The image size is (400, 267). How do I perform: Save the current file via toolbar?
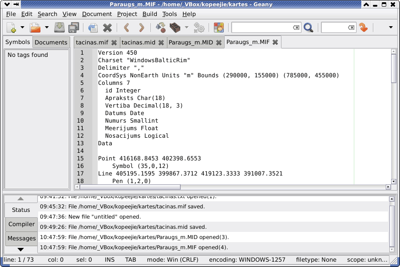pyautogui.click(x=59, y=28)
